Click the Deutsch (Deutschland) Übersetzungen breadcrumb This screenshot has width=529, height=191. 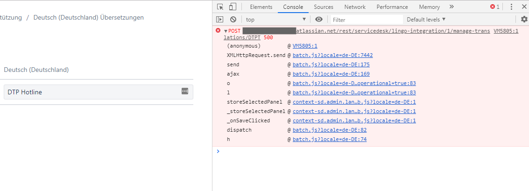click(88, 18)
